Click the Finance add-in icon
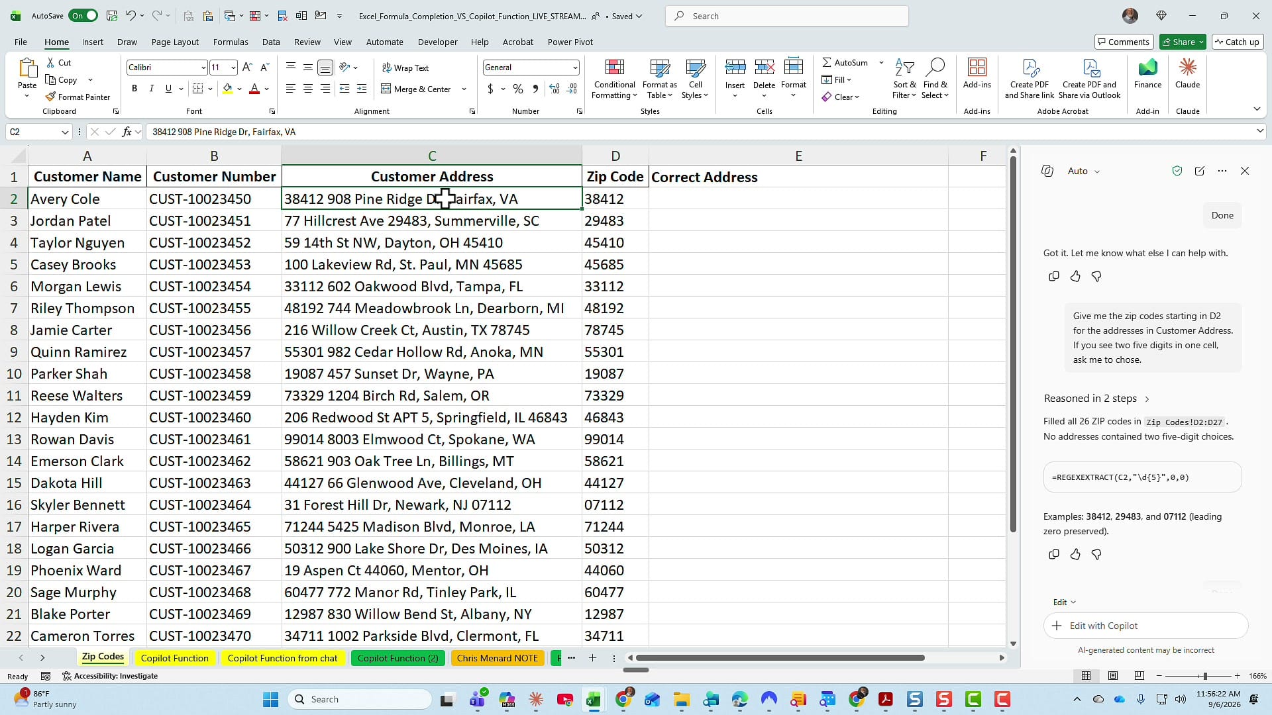This screenshot has height=715, width=1272. (x=1147, y=68)
